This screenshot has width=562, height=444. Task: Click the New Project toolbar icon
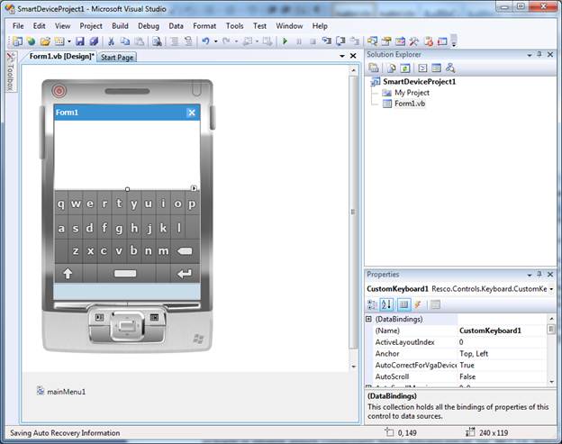pos(17,41)
